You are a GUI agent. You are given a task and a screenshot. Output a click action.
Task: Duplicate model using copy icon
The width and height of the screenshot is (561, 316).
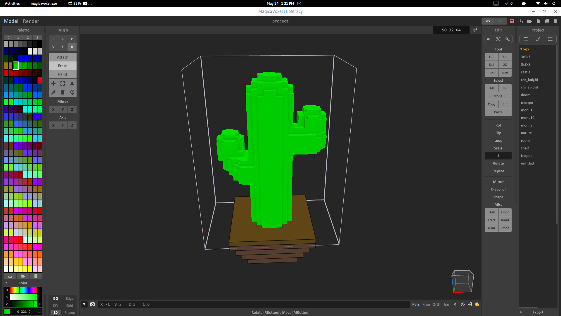tap(547, 21)
